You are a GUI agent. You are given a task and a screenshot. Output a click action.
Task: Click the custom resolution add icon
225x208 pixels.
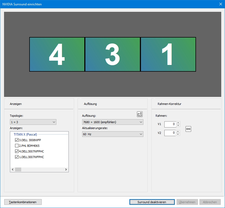click(x=140, y=114)
